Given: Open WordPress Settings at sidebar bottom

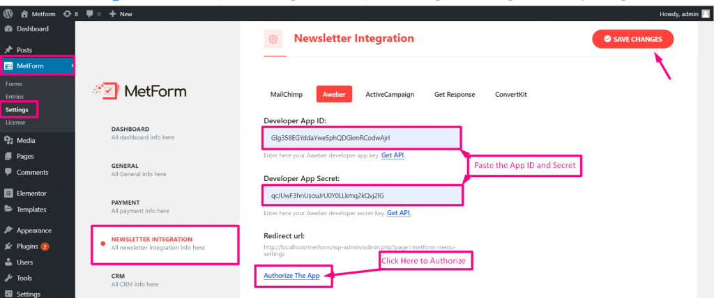Looking at the screenshot, I should click(x=28, y=294).
